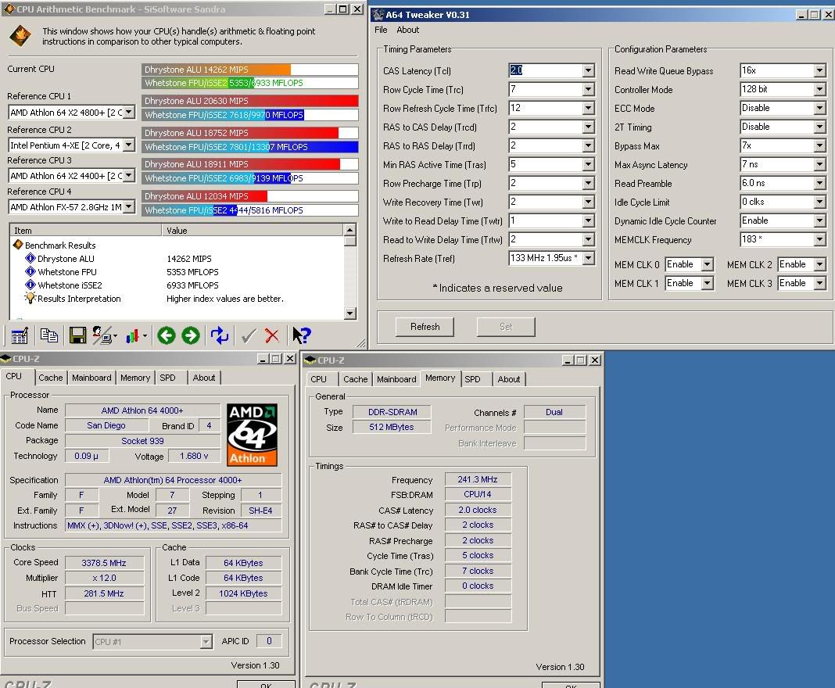Screen dimensions: 835x688
Task: Click the AMD Athlon 64 logo in CPU-Z
Action: click(x=252, y=435)
